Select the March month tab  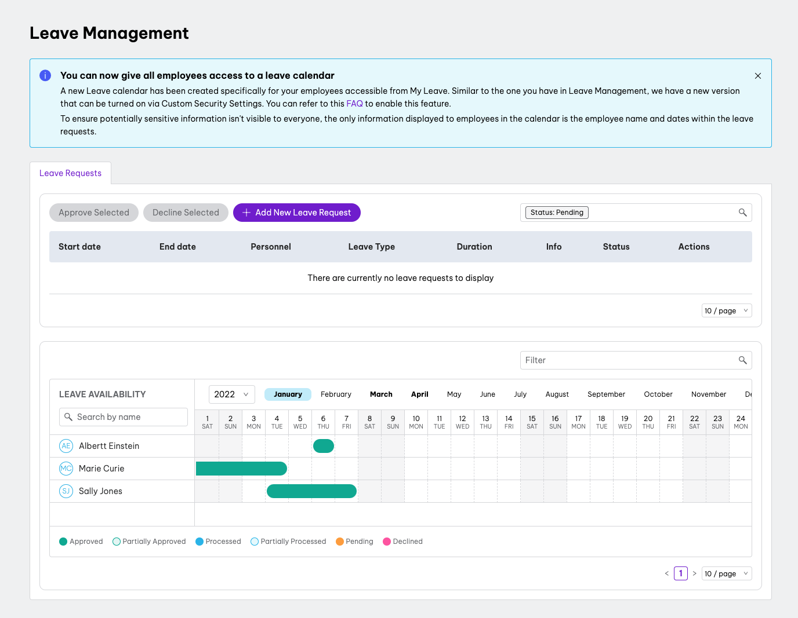[x=381, y=394]
